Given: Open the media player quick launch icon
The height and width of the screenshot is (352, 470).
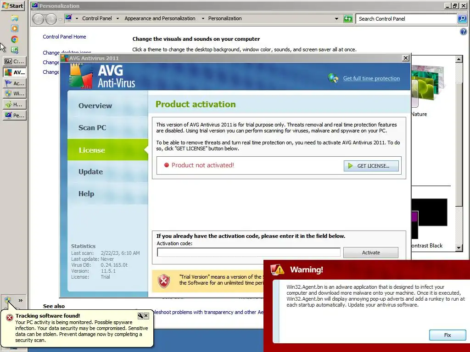Looking at the screenshot, I should click(14, 28).
